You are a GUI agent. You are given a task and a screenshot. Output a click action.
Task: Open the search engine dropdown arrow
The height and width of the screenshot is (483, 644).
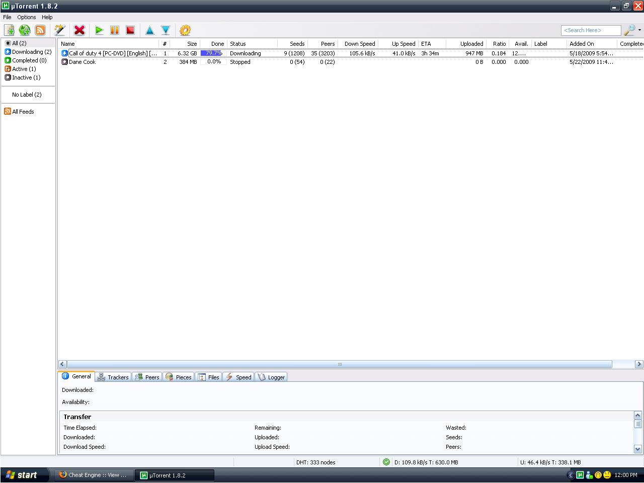click(639, 30)
